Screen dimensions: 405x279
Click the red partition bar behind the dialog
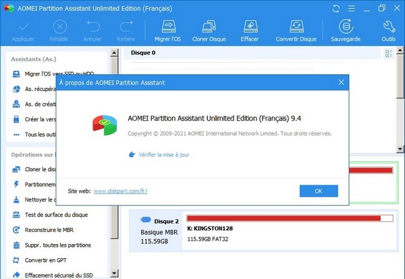[x=371, y=170]
